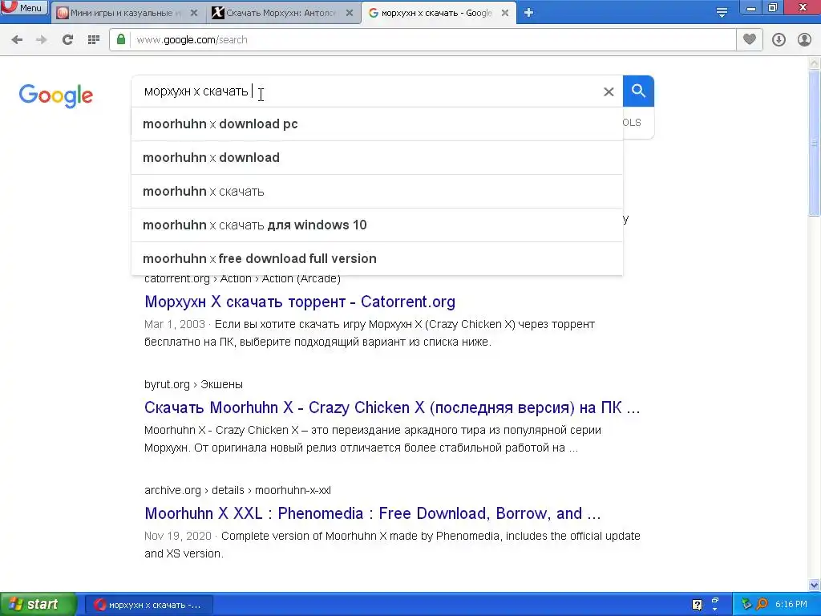821x616 pixels.
Task: Open the tab list menu icon
Action: 722,13
